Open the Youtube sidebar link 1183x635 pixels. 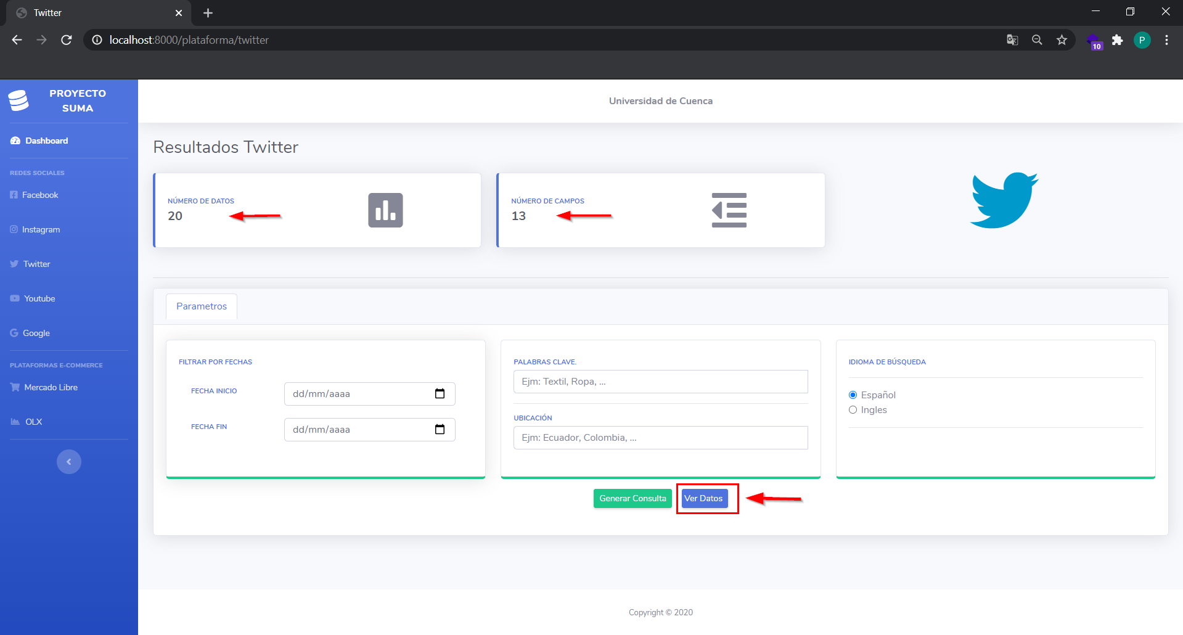pyautogui.click(x=33, y=298)
